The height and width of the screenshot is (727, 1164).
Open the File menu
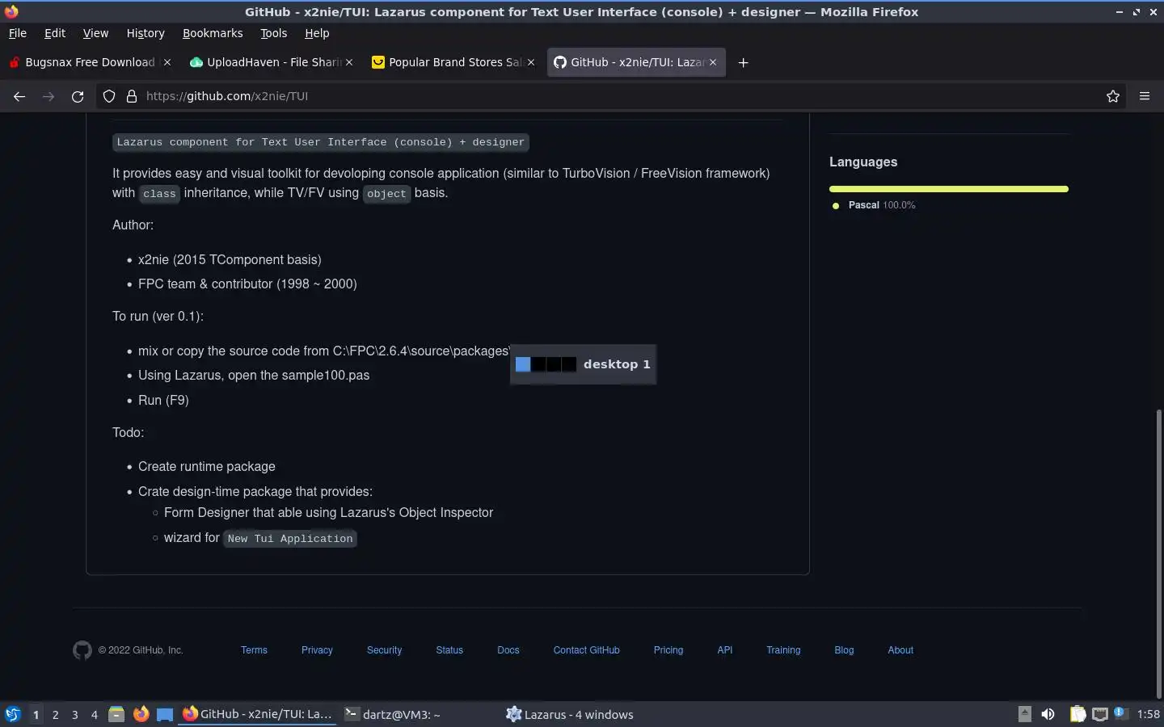click(18, 33)
